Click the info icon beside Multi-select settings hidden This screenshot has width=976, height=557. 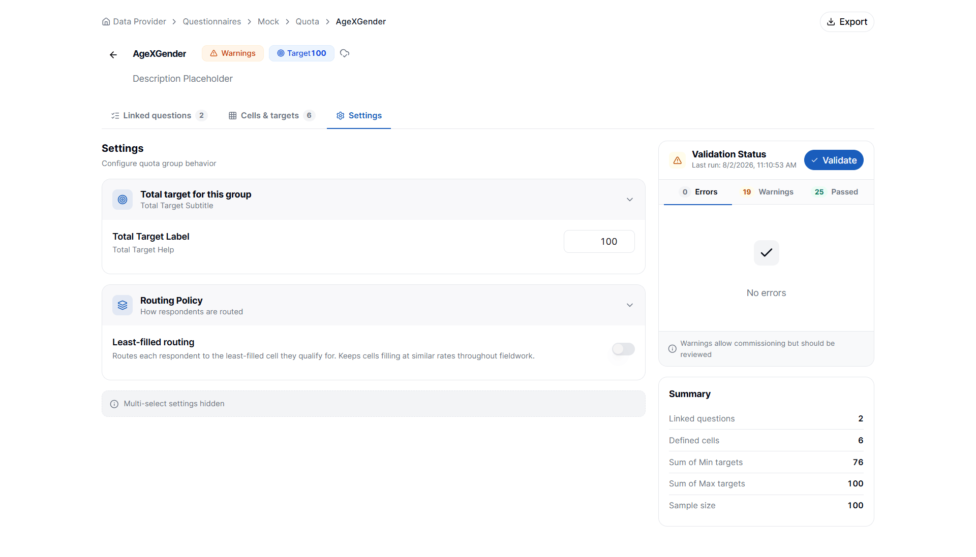[114, 404]
